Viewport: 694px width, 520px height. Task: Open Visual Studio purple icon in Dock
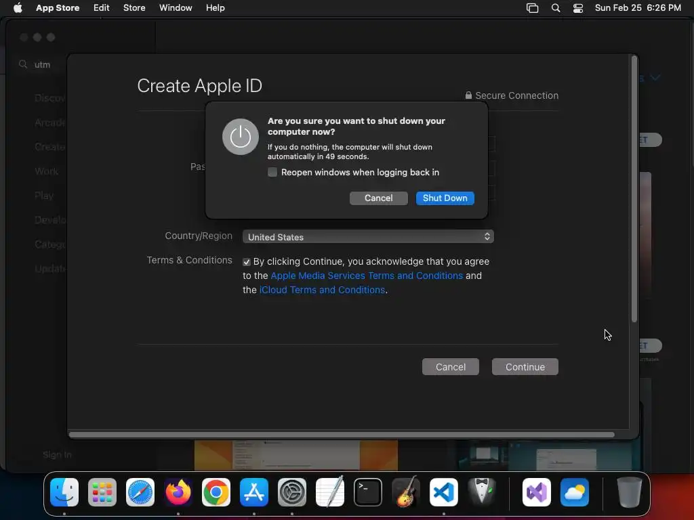[537, 492]
